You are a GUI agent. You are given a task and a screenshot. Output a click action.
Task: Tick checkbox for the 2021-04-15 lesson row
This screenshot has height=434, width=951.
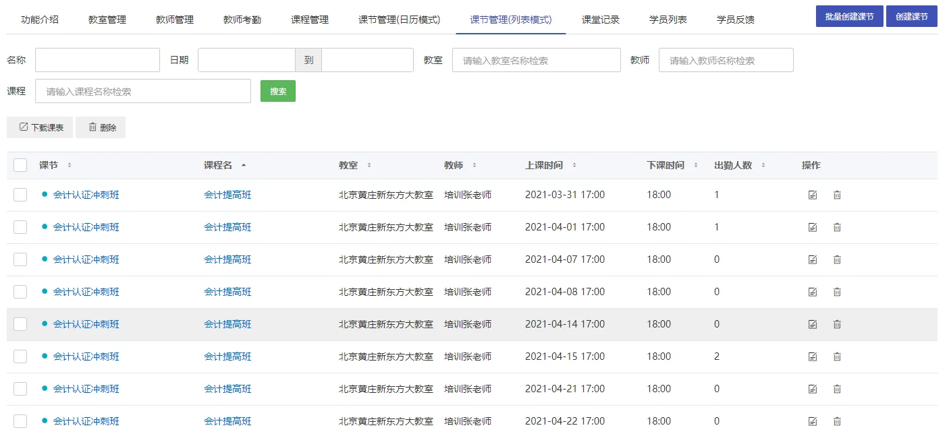[x=20, y=356]
